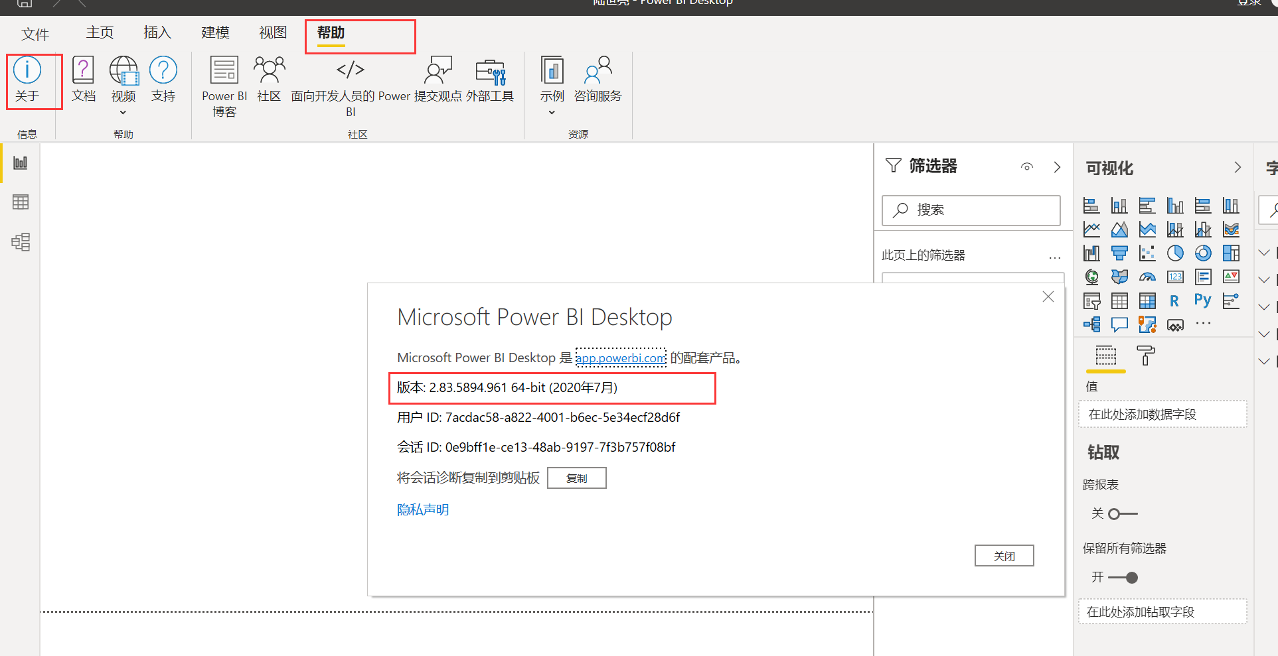Close About dialog with X

point(1048,296)
